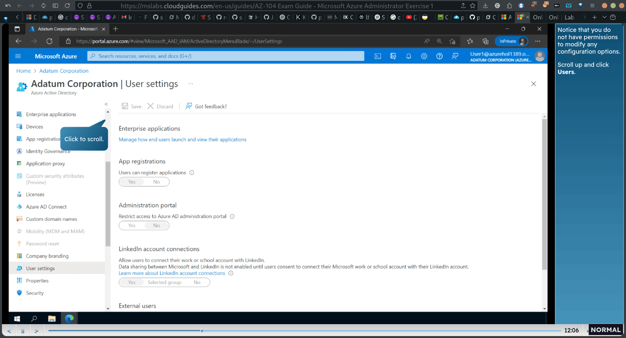Click the Azure search resources box
Screen dimensions: 626x338
click(x=226, y=56)
